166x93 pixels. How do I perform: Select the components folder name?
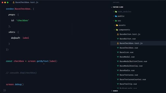click(124, 30)
